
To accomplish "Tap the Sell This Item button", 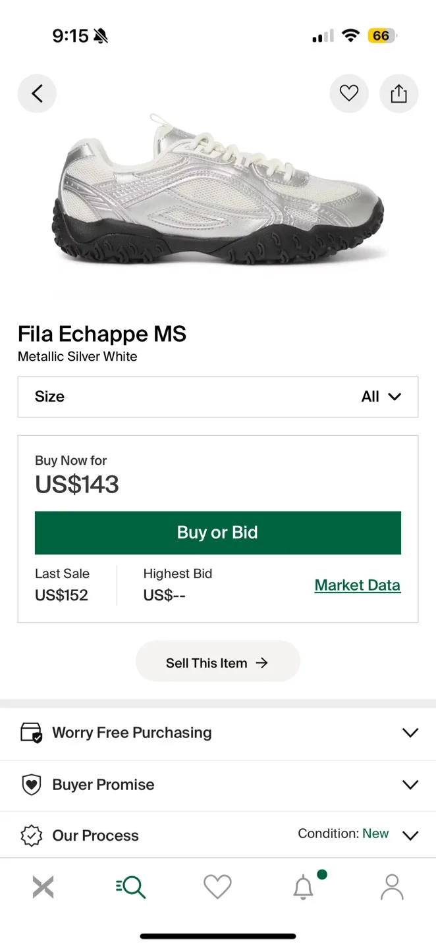I will (x=217, y=662).
